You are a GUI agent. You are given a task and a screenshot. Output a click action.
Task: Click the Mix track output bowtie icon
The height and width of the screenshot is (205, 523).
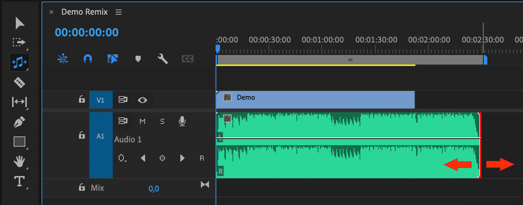coord(205,184)
